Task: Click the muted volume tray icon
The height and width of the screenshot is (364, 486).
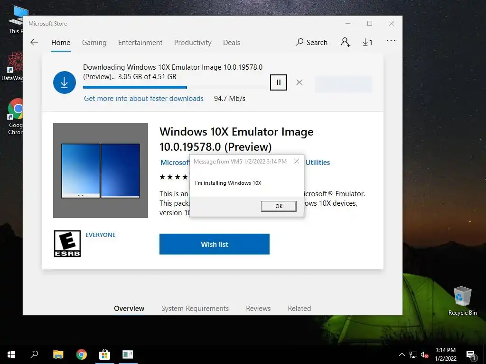Action: (x=424, y=355)
